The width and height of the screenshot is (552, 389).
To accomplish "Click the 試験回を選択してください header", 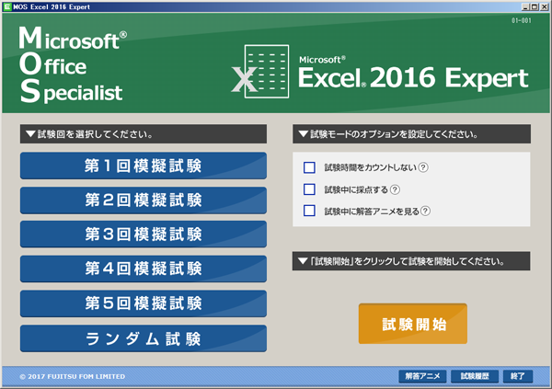I will point(144,133).
